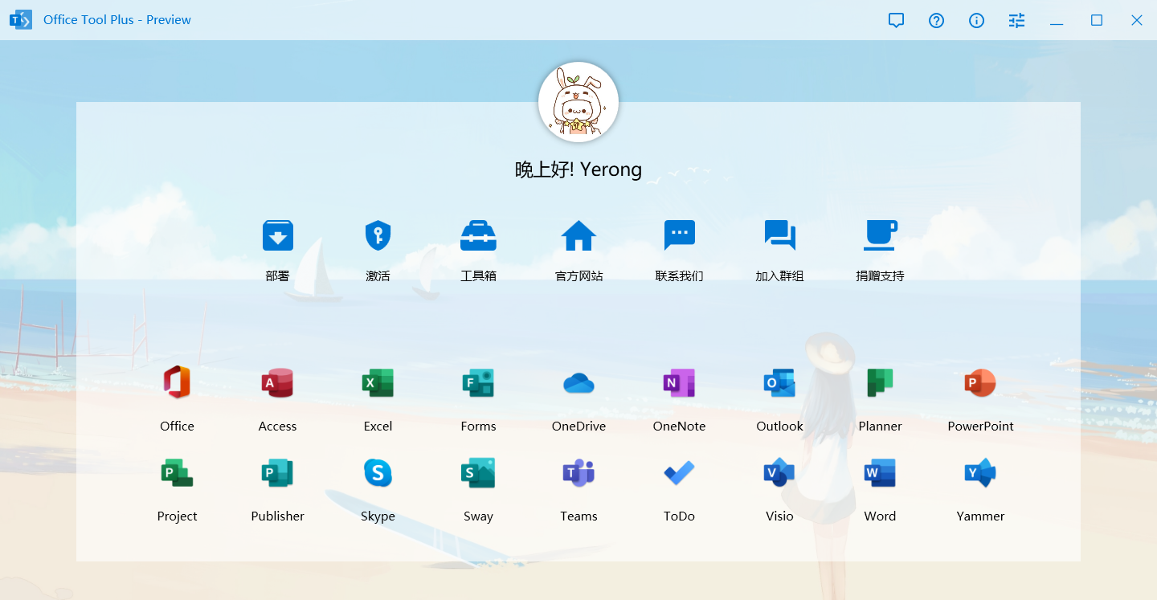The width and height of the screenshot is (1157, 600).
Task: Launch the Visio app icon
Action: click(779, 474)
